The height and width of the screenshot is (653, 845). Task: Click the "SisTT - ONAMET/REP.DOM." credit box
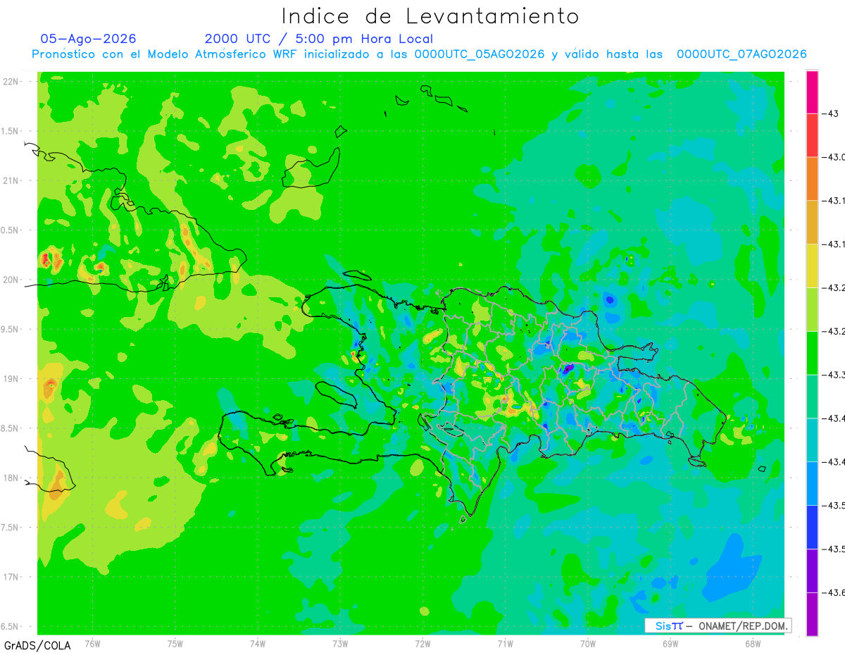tap(718, 626)
